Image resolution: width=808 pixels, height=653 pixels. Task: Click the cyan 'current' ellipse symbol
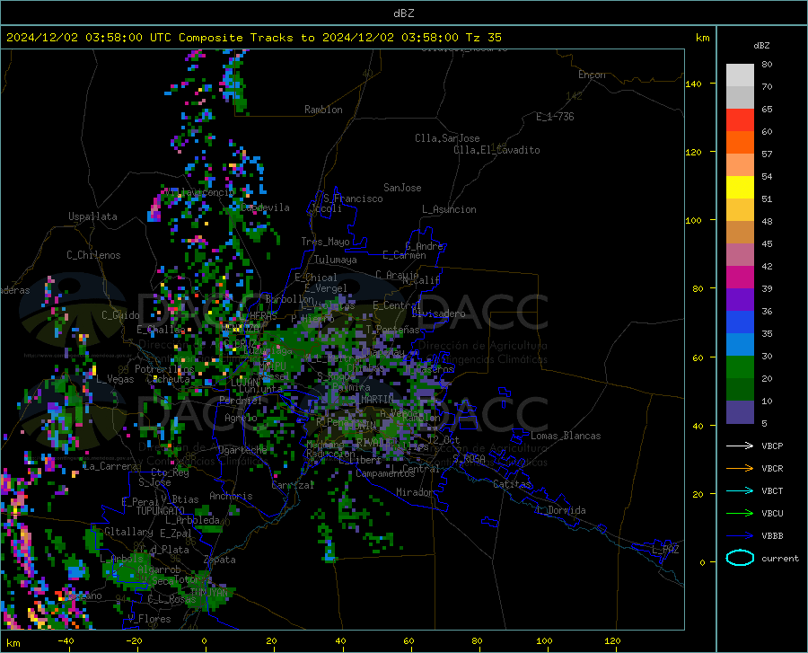pos(740,558)
